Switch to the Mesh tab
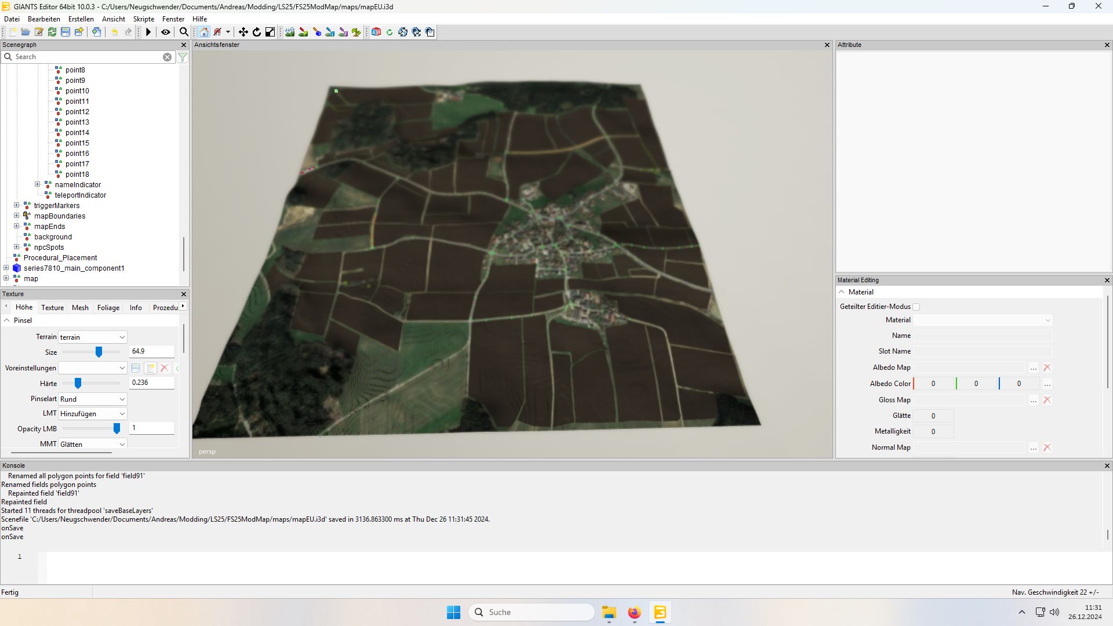The width and height of the screenshot is (1113, 626). (x=80, y=308)
